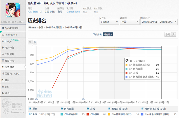Click the GameFriend publisher link
The width and height of the screenshot is (179, 118).
73,12
